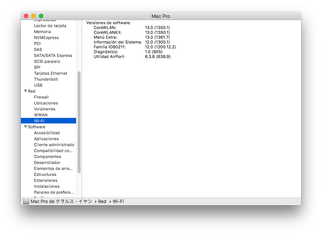
Task: Click Wi-Fi in the bottom path bar
Action: [x=118, y=202]
